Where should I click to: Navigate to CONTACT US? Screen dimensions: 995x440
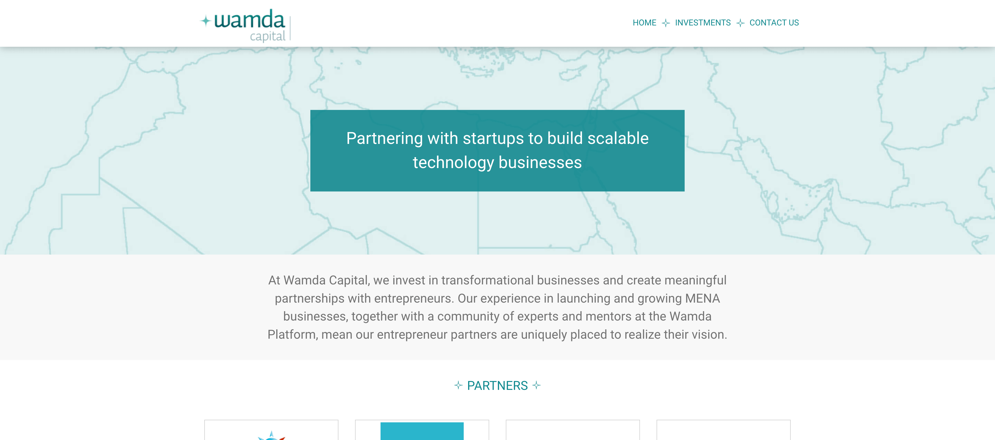click(x=774, y=23)
